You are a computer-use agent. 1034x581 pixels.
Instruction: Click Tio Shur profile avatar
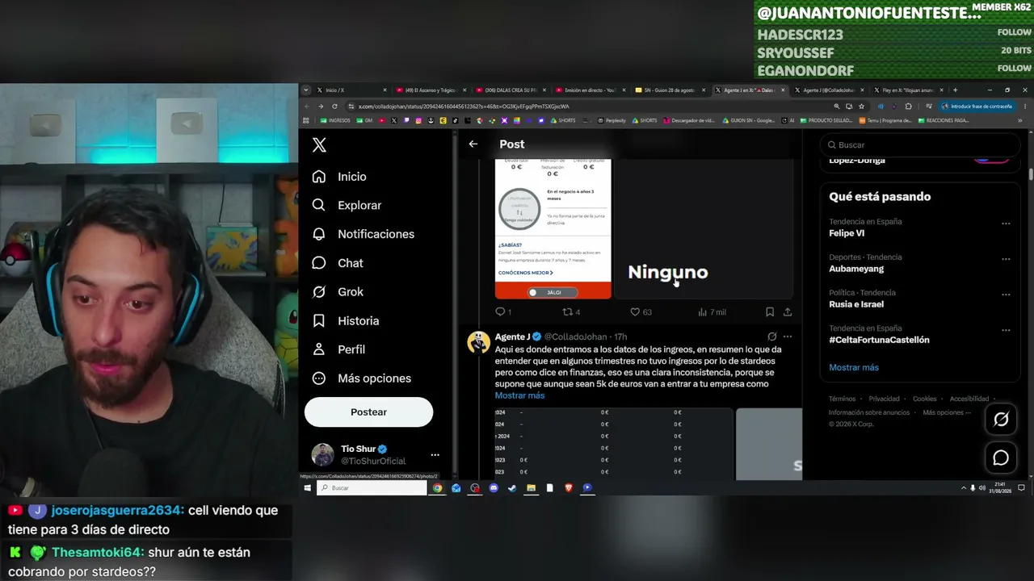(322, 454)
